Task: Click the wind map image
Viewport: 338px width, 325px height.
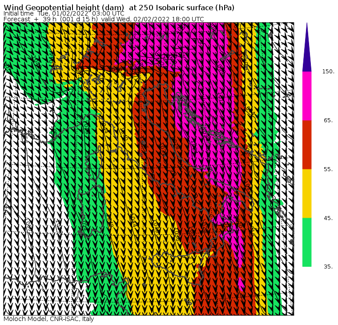Action: [x=149, y=169]
